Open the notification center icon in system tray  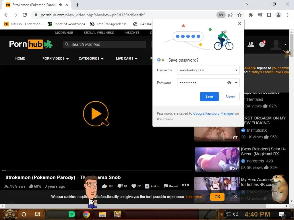pos(282,215)
